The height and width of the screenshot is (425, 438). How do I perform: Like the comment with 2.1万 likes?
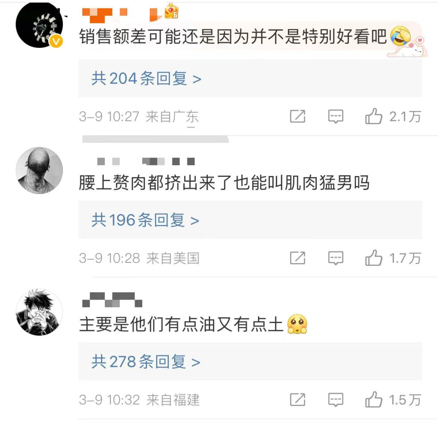[x=374, y=116]
